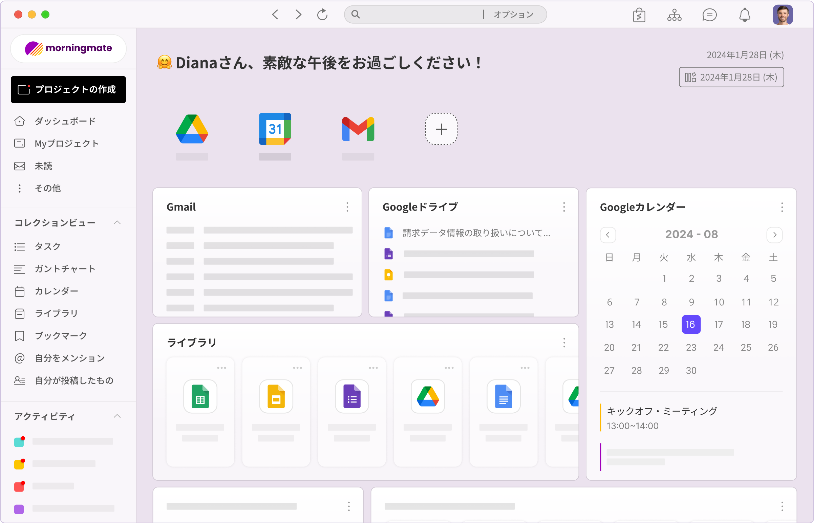
Task: Click the 2024年1月28日 date layout button
Action: [731, 77]
